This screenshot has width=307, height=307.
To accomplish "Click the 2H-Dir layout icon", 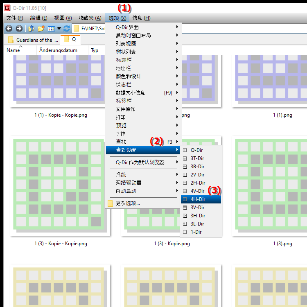I will tap(185, 183).
